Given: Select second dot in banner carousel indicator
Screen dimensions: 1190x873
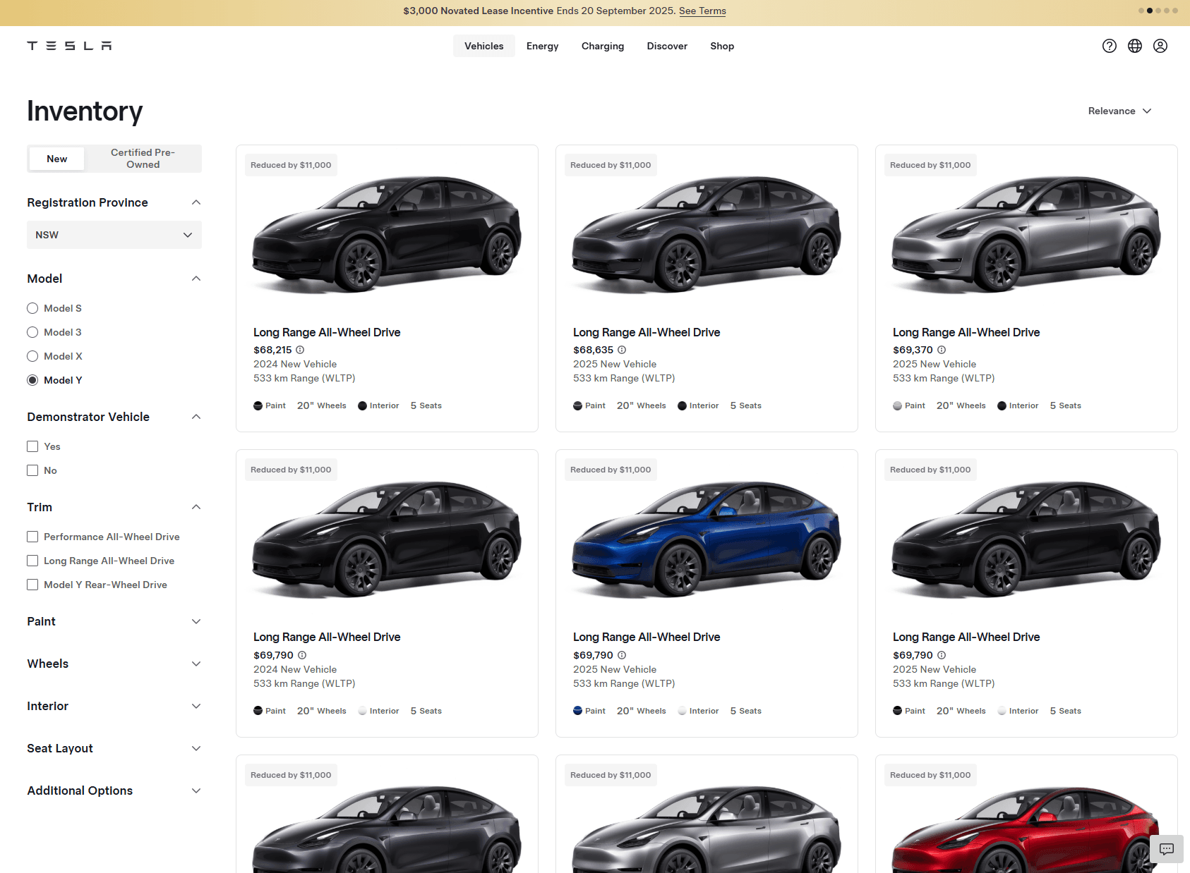Looking at the screenshot, I should click(x=1150, y=11).
